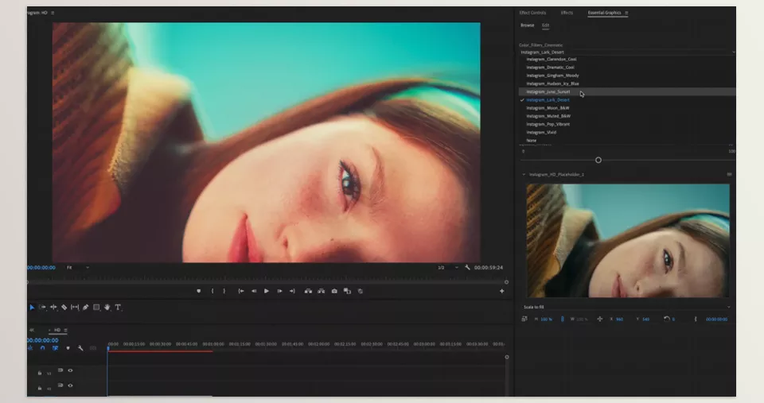764x403 pixels.
Task: Open the Comparison View button
Action: point(347,291)
